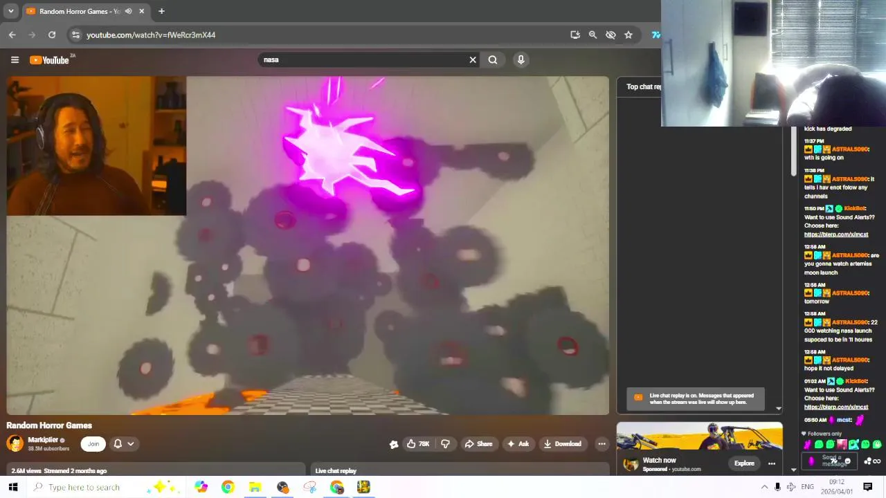Viewport: 886px width, 498px height.
Task: Click the address bar URL
Action: point(151,35)
